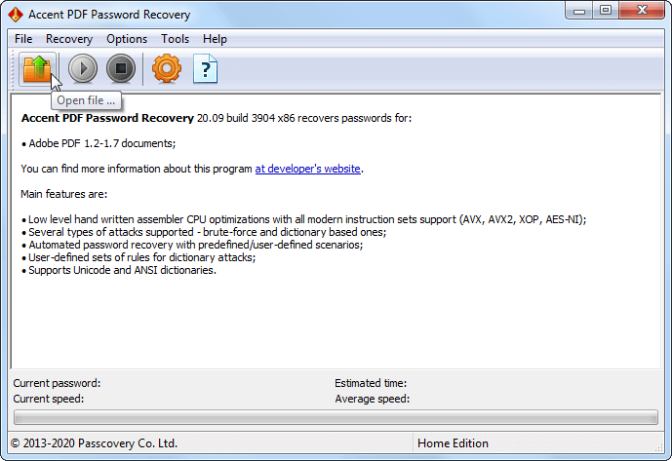Click 'Home Edition' in status bar

coord(453,443)
